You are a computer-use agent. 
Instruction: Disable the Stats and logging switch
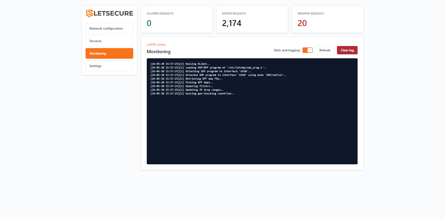(308, 50)
